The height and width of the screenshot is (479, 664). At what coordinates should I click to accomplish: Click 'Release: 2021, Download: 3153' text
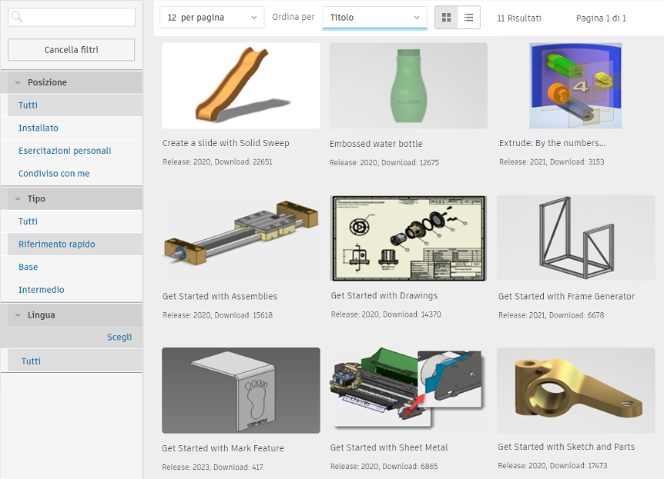coord(552,162)
